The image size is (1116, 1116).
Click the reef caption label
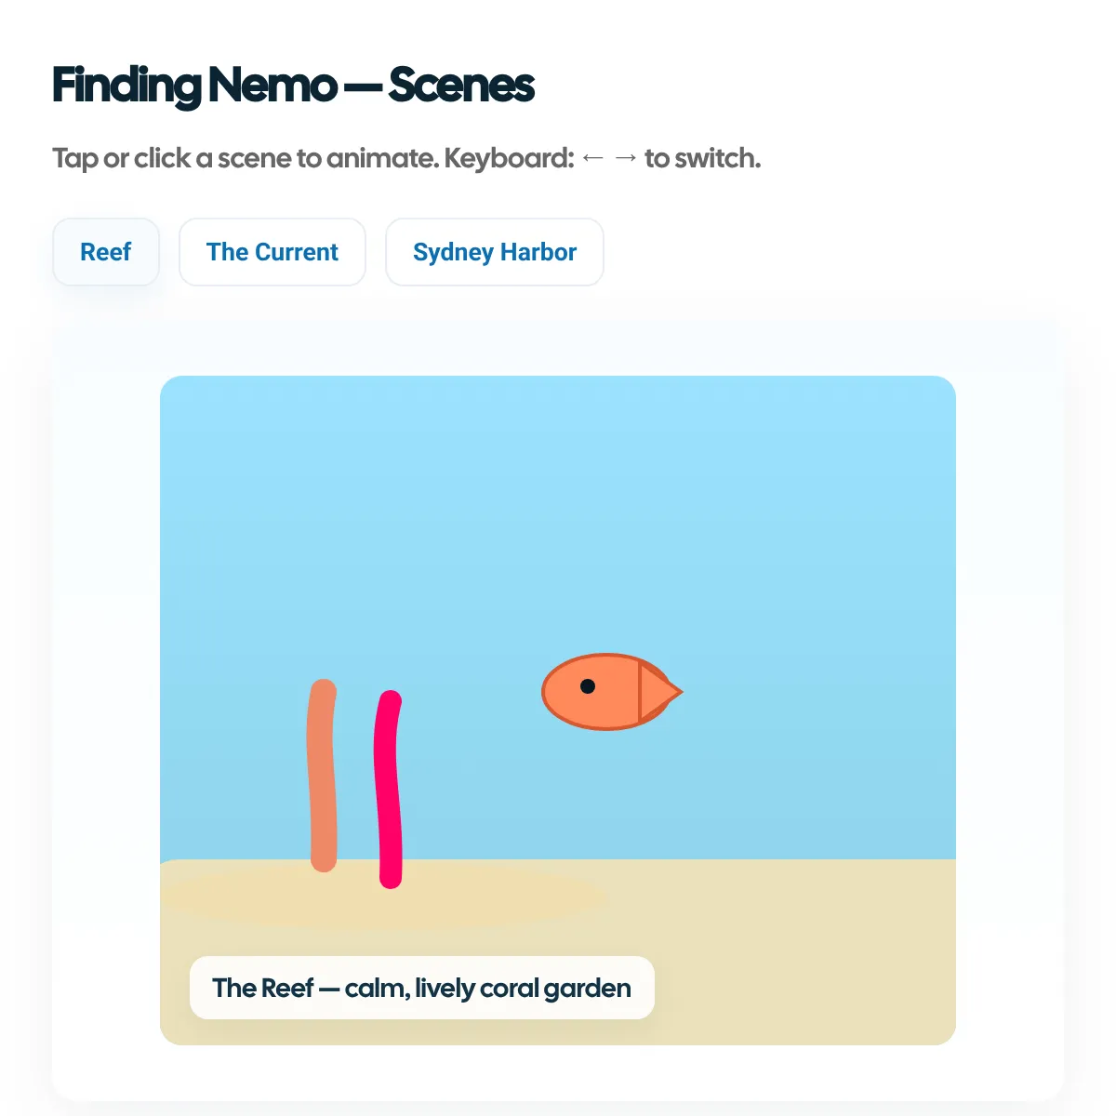click(x=421, y=988)
